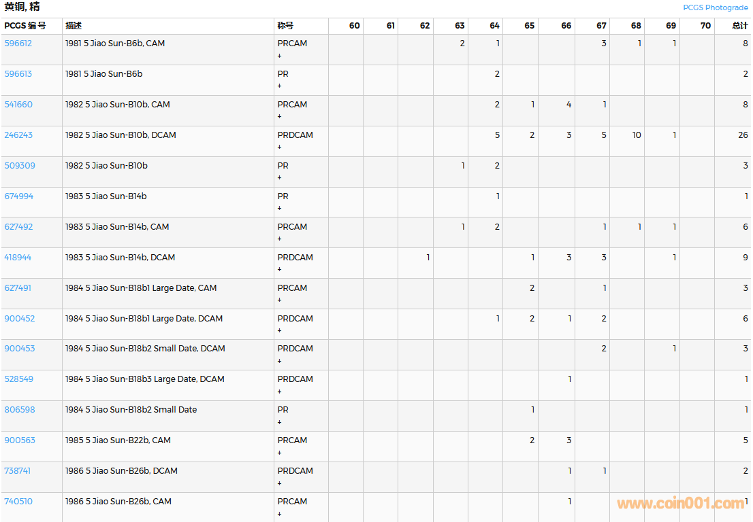Open the PCGS Photograde link
Image resolution: width=753 pixels, height=522 pixels.
[715, 7]
